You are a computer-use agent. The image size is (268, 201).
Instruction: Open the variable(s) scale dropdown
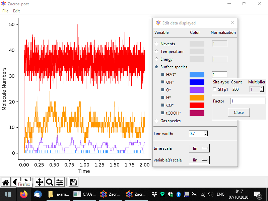coord(199,160)
